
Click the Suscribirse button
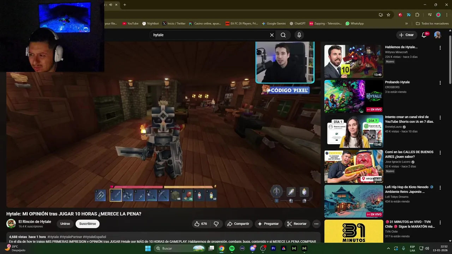tap(88, 224)
